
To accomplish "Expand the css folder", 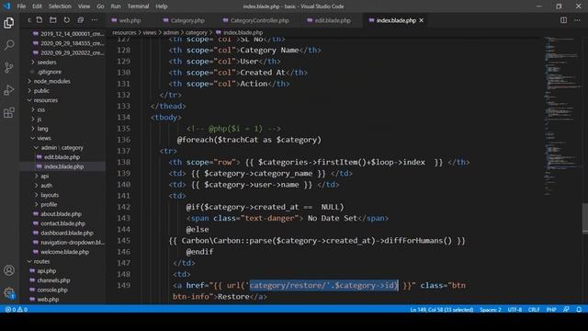I will [x=41, y=110].
